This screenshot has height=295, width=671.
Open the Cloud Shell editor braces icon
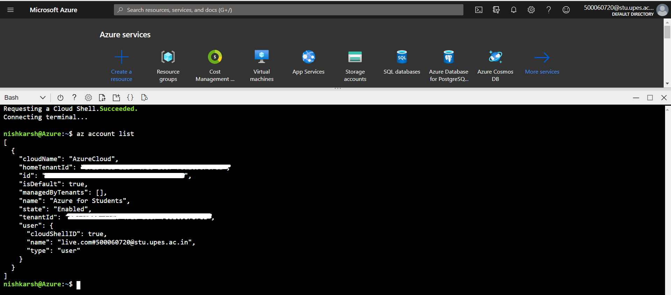click(x=130, y=98)
